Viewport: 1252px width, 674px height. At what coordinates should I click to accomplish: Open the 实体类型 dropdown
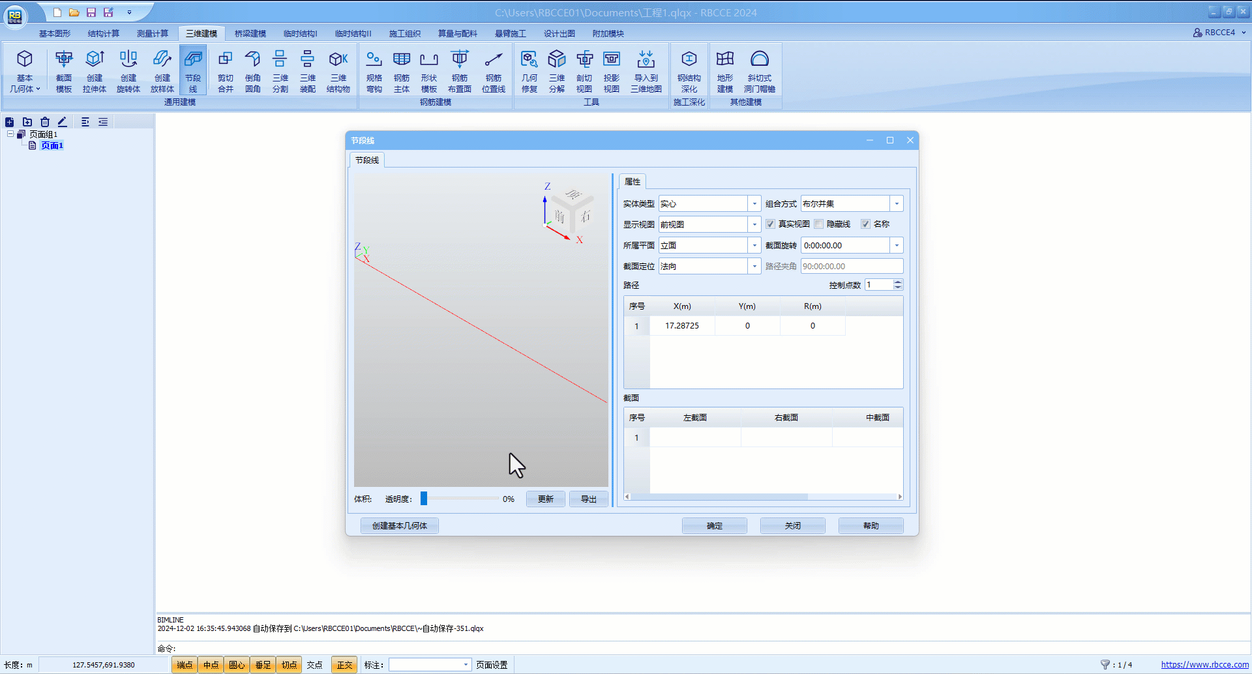click(754, 204)
